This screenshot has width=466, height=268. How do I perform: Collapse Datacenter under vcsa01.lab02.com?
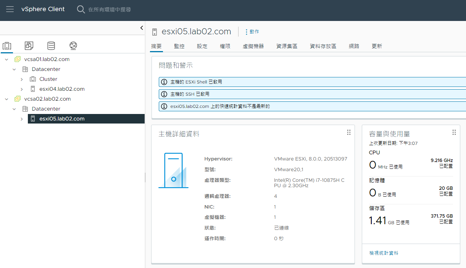pos(14,69)
